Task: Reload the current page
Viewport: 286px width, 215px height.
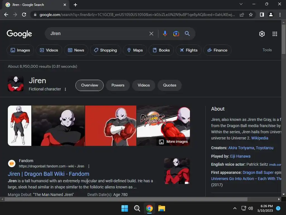Action: (24, 15)
